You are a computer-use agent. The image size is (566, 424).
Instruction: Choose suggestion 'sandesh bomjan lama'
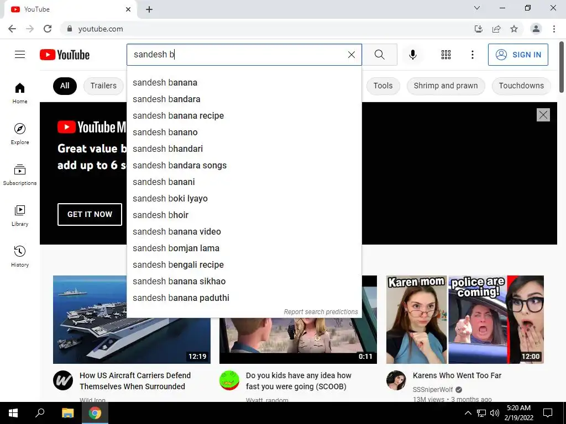(x=244, y=248)
